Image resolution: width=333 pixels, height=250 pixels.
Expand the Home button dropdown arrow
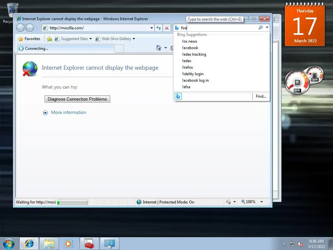(166, 48)
